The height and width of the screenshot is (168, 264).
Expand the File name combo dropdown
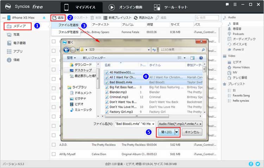point(153,124)
